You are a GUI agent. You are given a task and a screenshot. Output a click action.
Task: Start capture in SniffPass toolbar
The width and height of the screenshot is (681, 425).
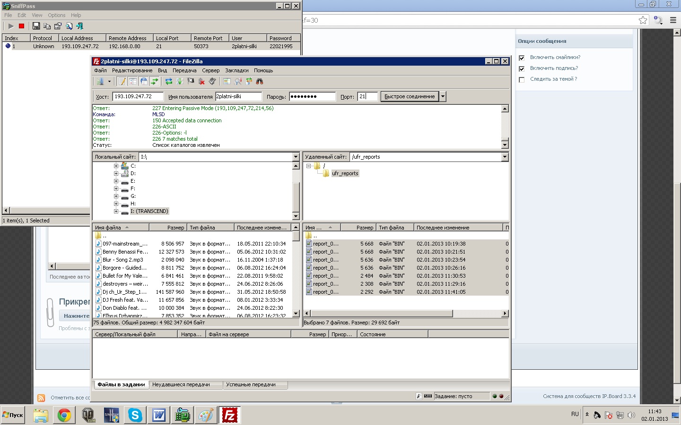tap(11, 26)
